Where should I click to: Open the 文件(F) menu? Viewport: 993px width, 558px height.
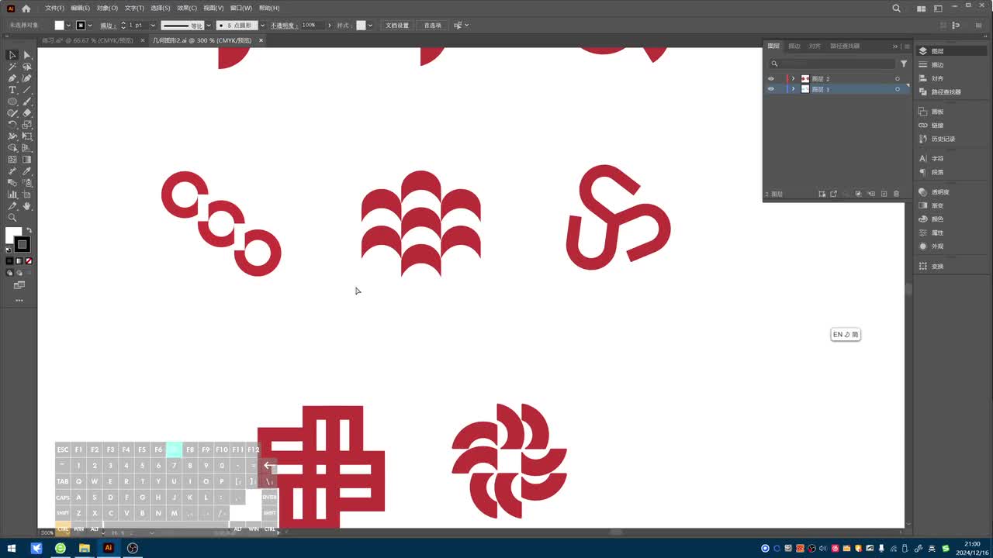pyautogui.click(x=54, y=9)
